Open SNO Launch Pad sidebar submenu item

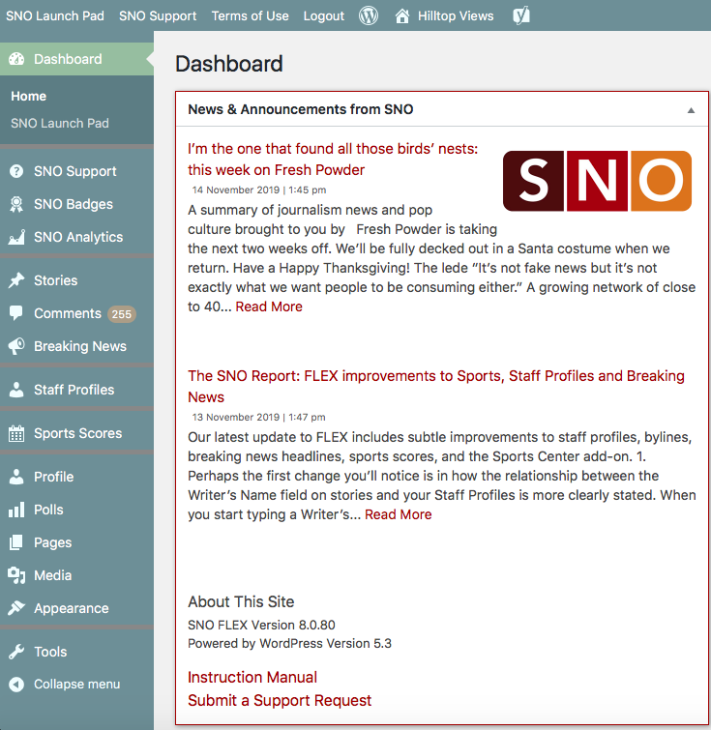coord(60,123)
